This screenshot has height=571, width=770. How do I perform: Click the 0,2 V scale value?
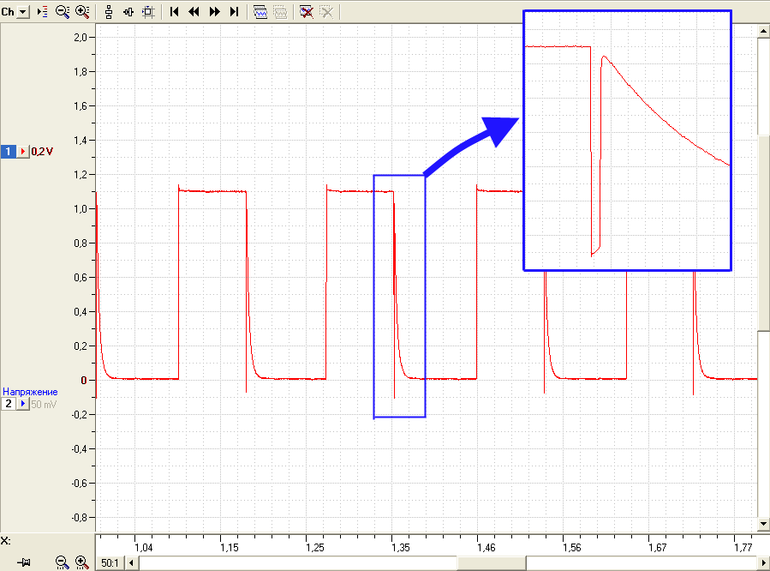point(42,152)
